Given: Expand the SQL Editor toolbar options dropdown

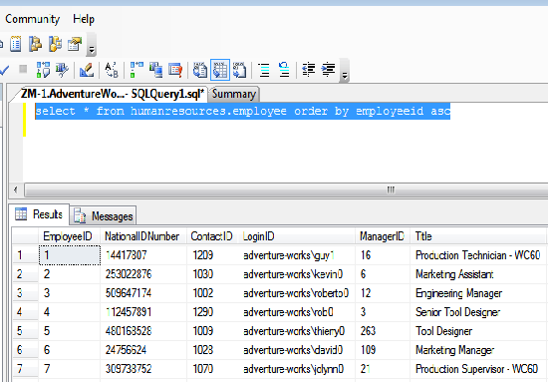Looking at the screenshot, I should click(345, 71).
